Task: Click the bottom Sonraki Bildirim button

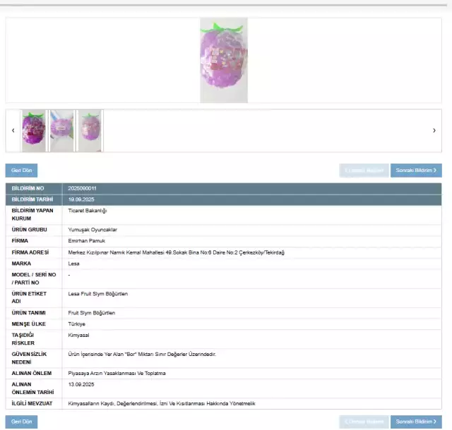Action: (415, 422)
